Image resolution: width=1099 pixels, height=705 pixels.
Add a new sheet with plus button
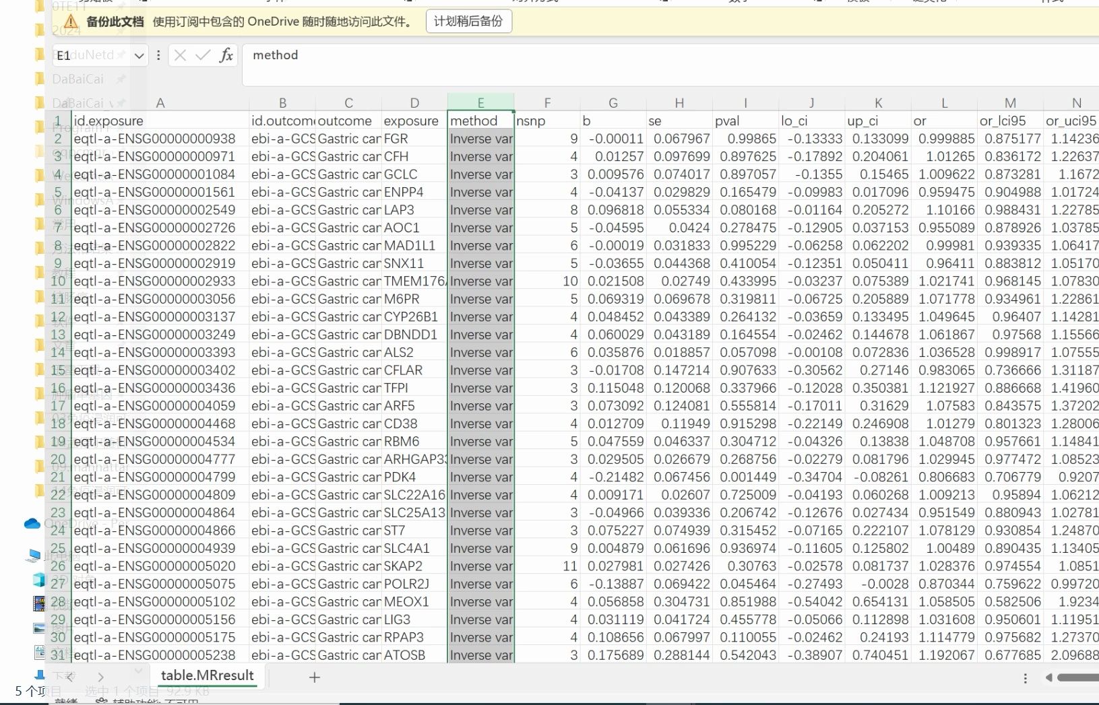[315, 677]
